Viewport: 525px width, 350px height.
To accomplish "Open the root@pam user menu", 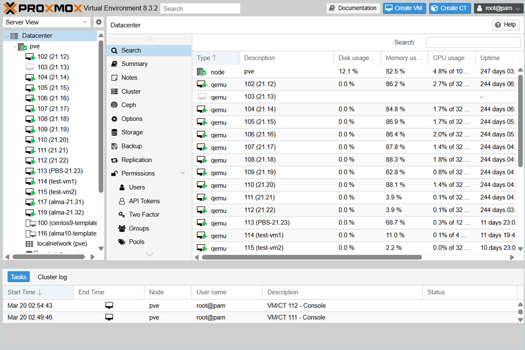I will 498,8.
